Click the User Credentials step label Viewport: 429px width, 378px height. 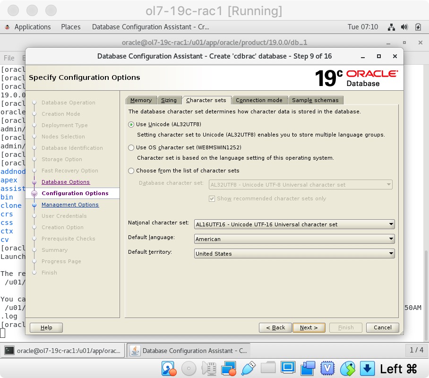(x=64, y=216)
